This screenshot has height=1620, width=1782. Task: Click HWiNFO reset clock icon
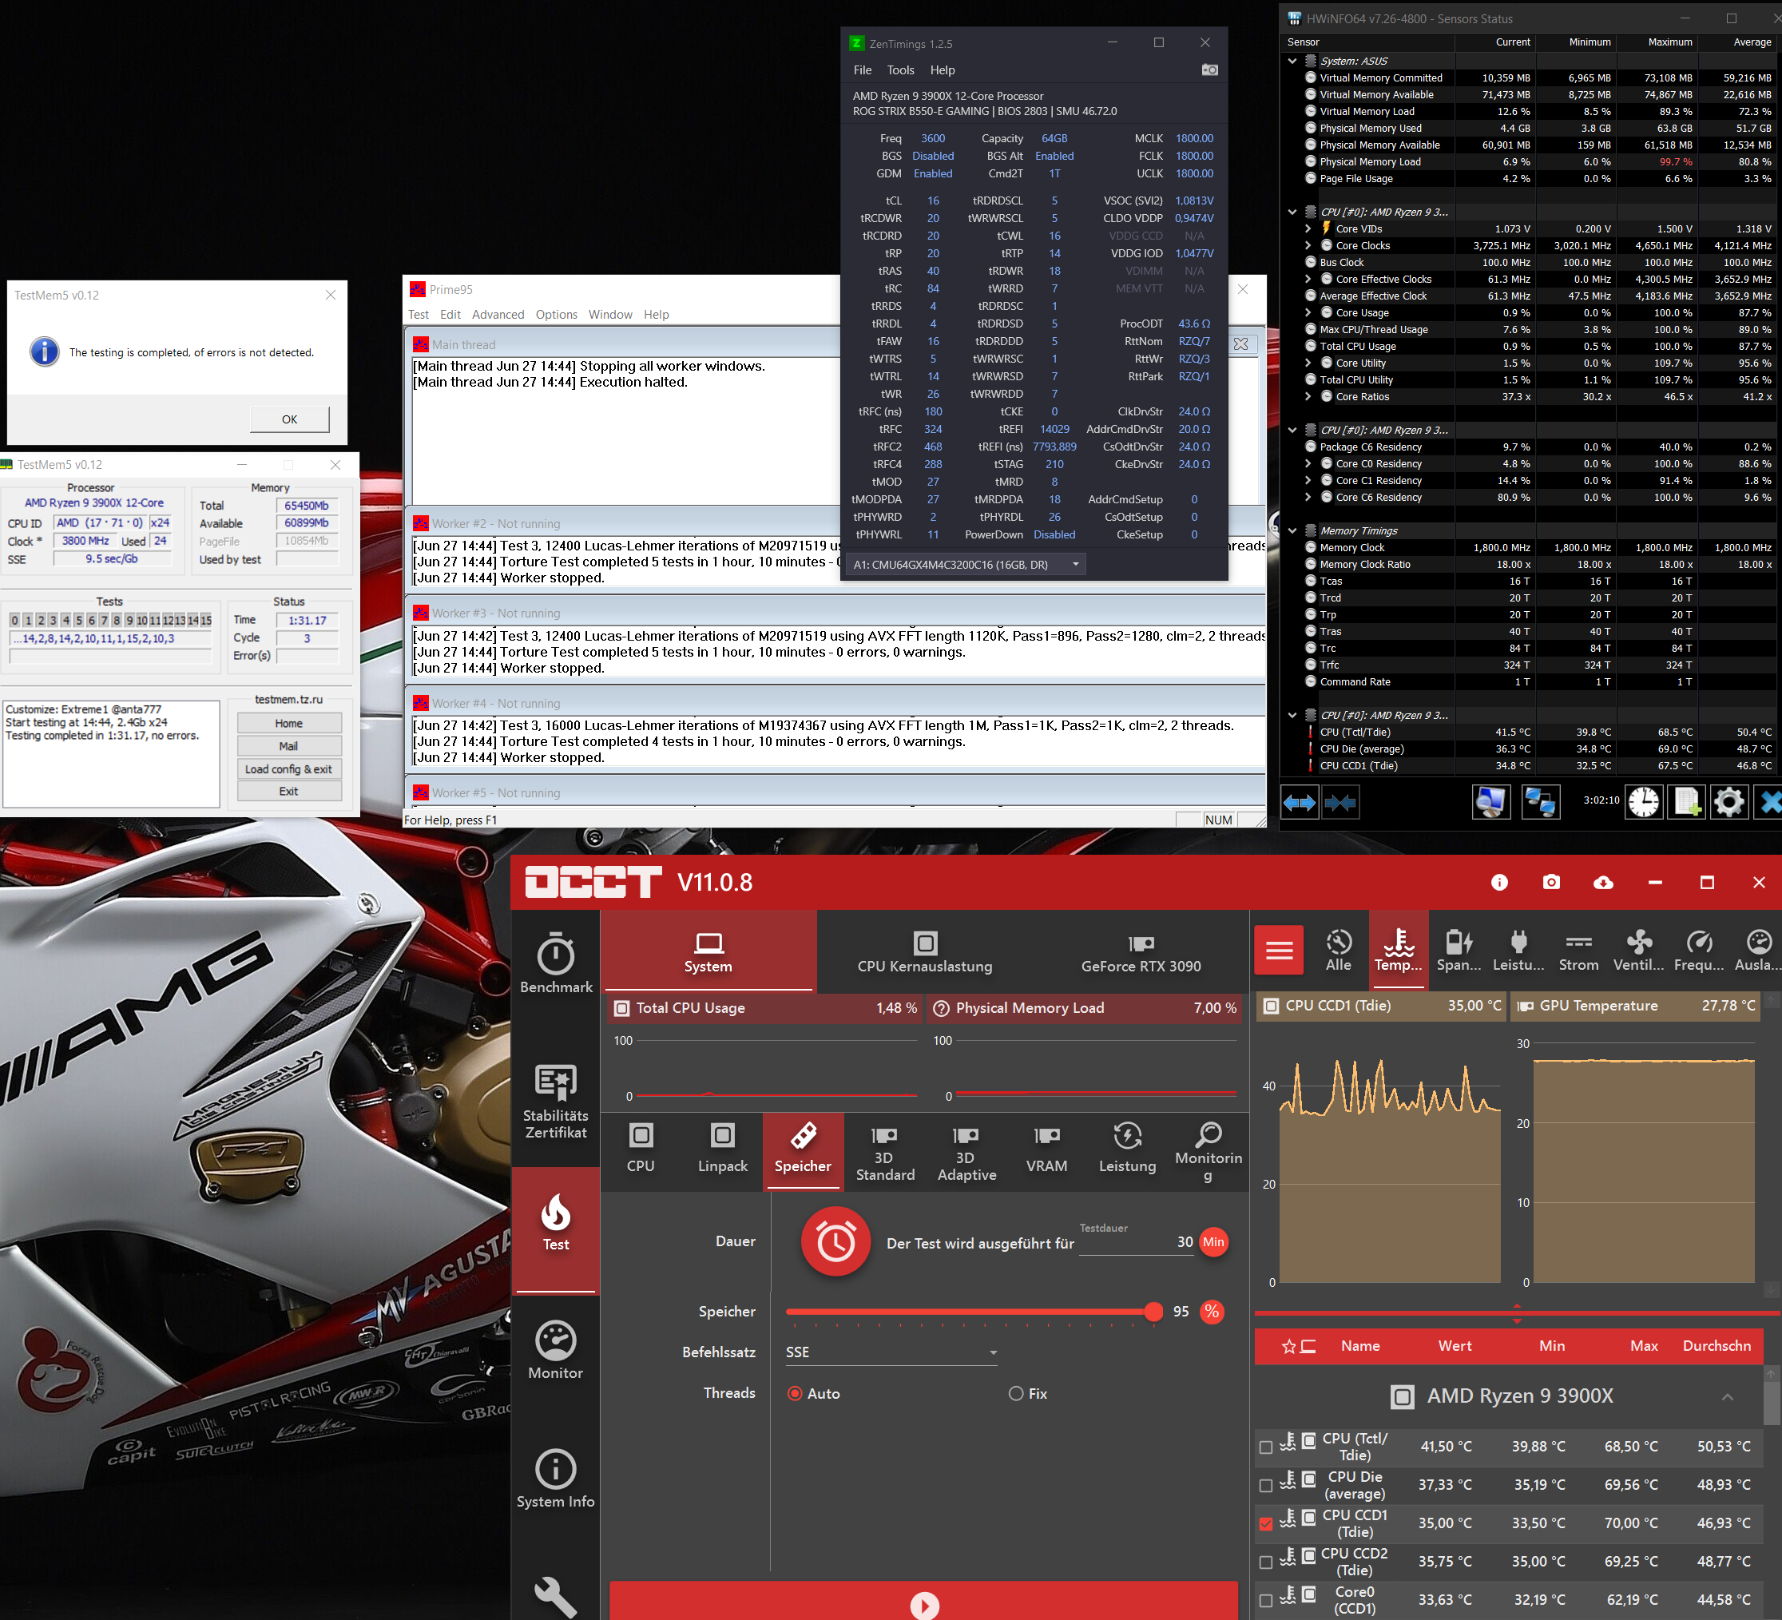[1643, 801]
